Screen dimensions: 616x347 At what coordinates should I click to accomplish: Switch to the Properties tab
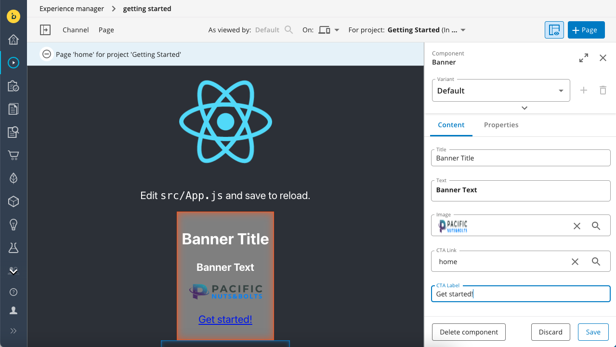[x=501, y=125]
